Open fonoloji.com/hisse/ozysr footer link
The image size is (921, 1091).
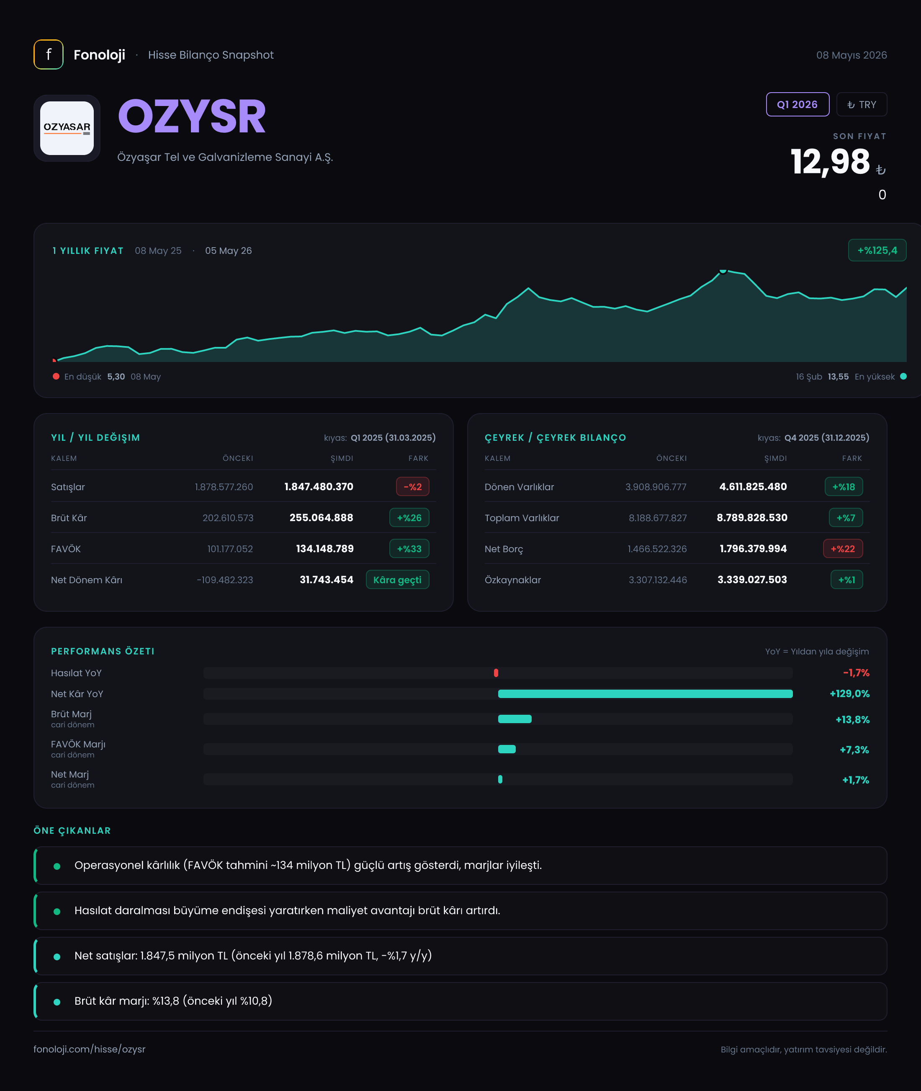[89, 1049]
